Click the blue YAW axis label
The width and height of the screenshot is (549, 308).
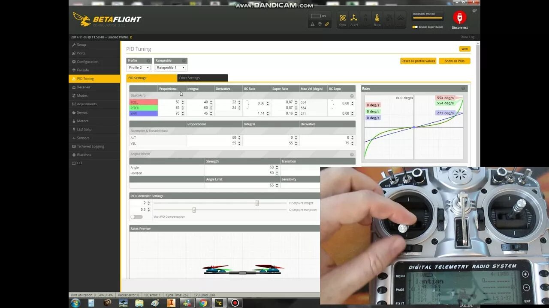144,113
